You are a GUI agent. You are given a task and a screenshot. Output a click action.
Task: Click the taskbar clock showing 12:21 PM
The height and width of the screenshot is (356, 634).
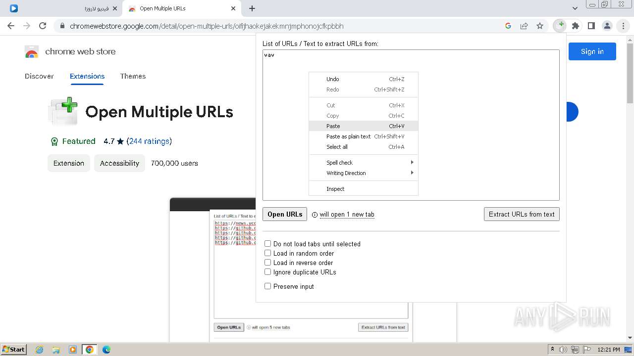point(609,350)
